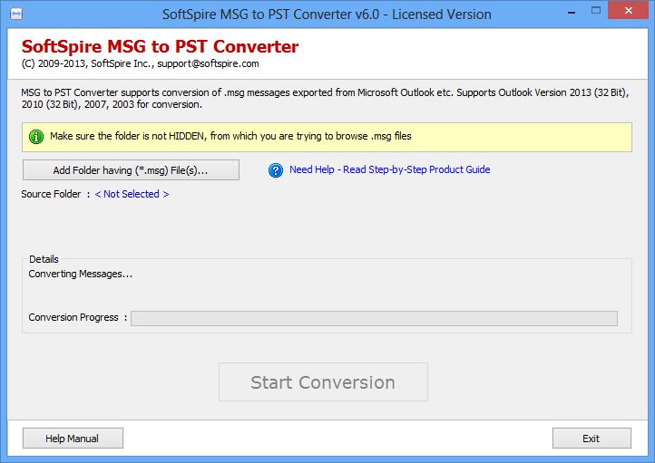This screenshot has height=463, width=655.
Task: Open the Help Manual
Action: pyautogui.click(x=73, y=439)
